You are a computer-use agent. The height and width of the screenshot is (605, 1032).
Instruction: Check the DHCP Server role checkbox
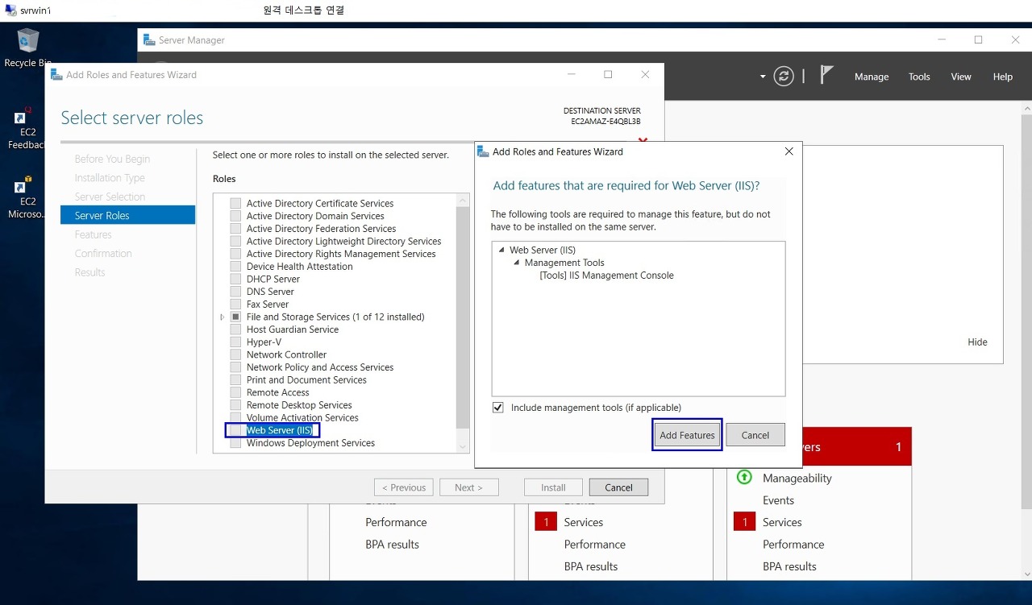click(235, 279)
